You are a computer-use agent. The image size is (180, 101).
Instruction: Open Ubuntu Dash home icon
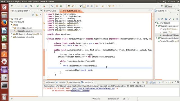click(4, 7)
